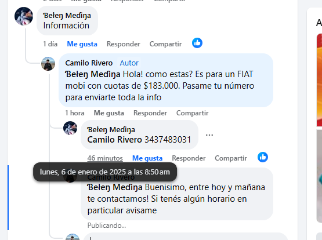Open Belen Medina's profile picture on the Información comment

[x=24, y=16]
